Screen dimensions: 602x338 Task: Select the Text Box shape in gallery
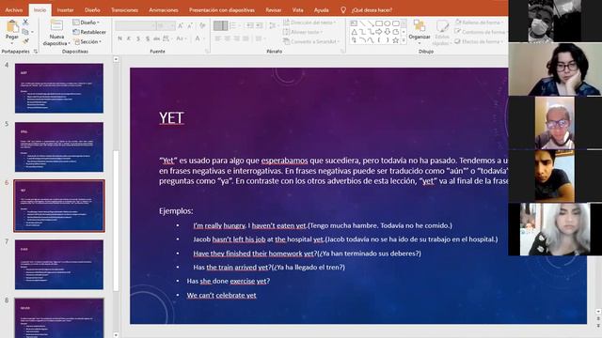tap(354, 23)
